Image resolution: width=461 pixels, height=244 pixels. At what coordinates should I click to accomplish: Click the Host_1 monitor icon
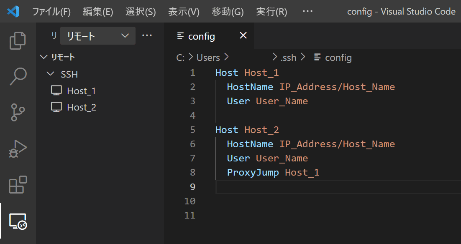56,91
